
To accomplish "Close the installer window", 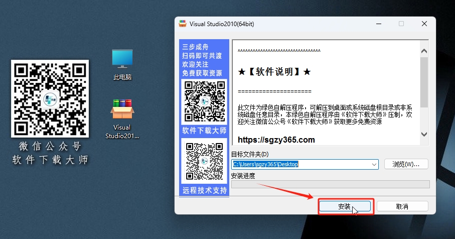I will click(424, 24).
